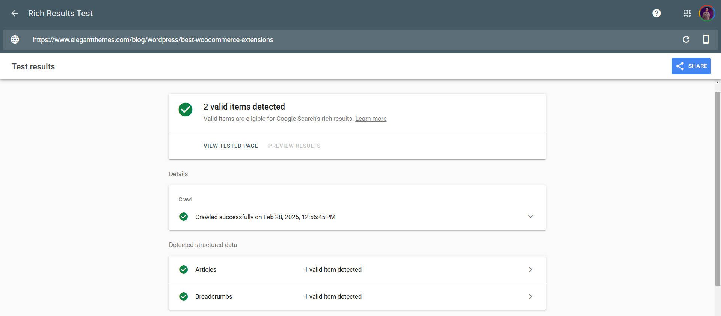Click the globe icon beside URL

[x=15, y=39]
